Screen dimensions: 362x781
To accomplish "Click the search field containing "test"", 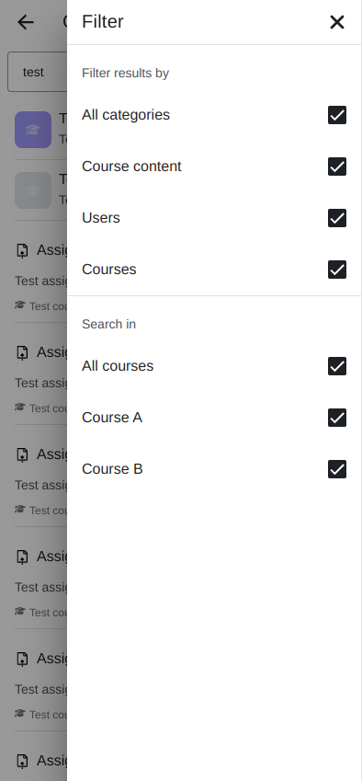I will point(38,73).
